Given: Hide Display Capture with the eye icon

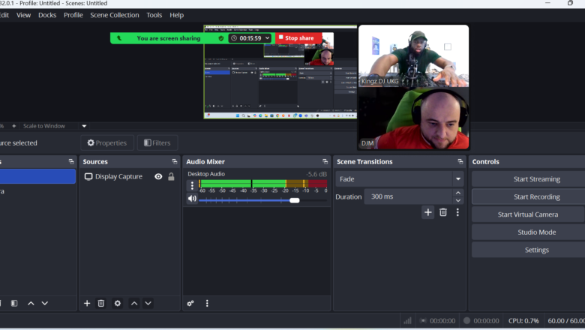Looking at the screenshot, I should [x=158, y=177].
